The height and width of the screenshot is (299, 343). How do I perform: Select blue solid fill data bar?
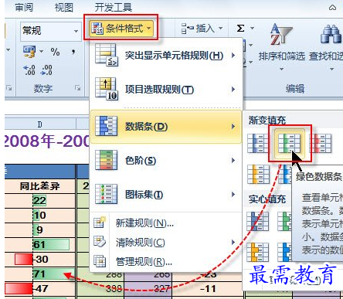(258, 221)
